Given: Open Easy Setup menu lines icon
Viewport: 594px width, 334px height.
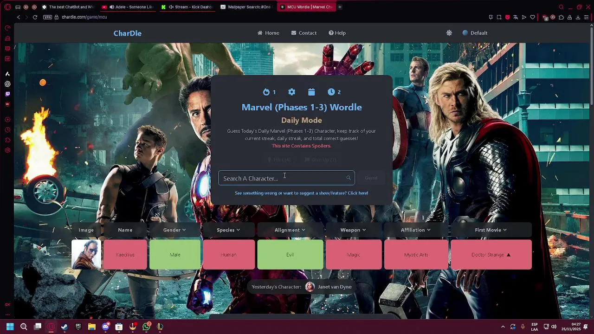Looking at the screenshot, I should 587,17.
